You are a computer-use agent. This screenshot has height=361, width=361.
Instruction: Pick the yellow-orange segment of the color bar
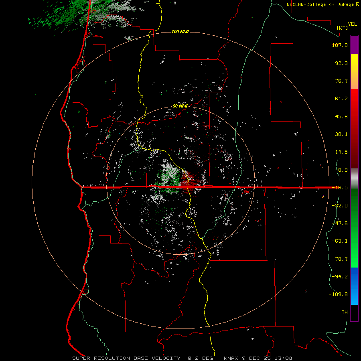point(354,71)
